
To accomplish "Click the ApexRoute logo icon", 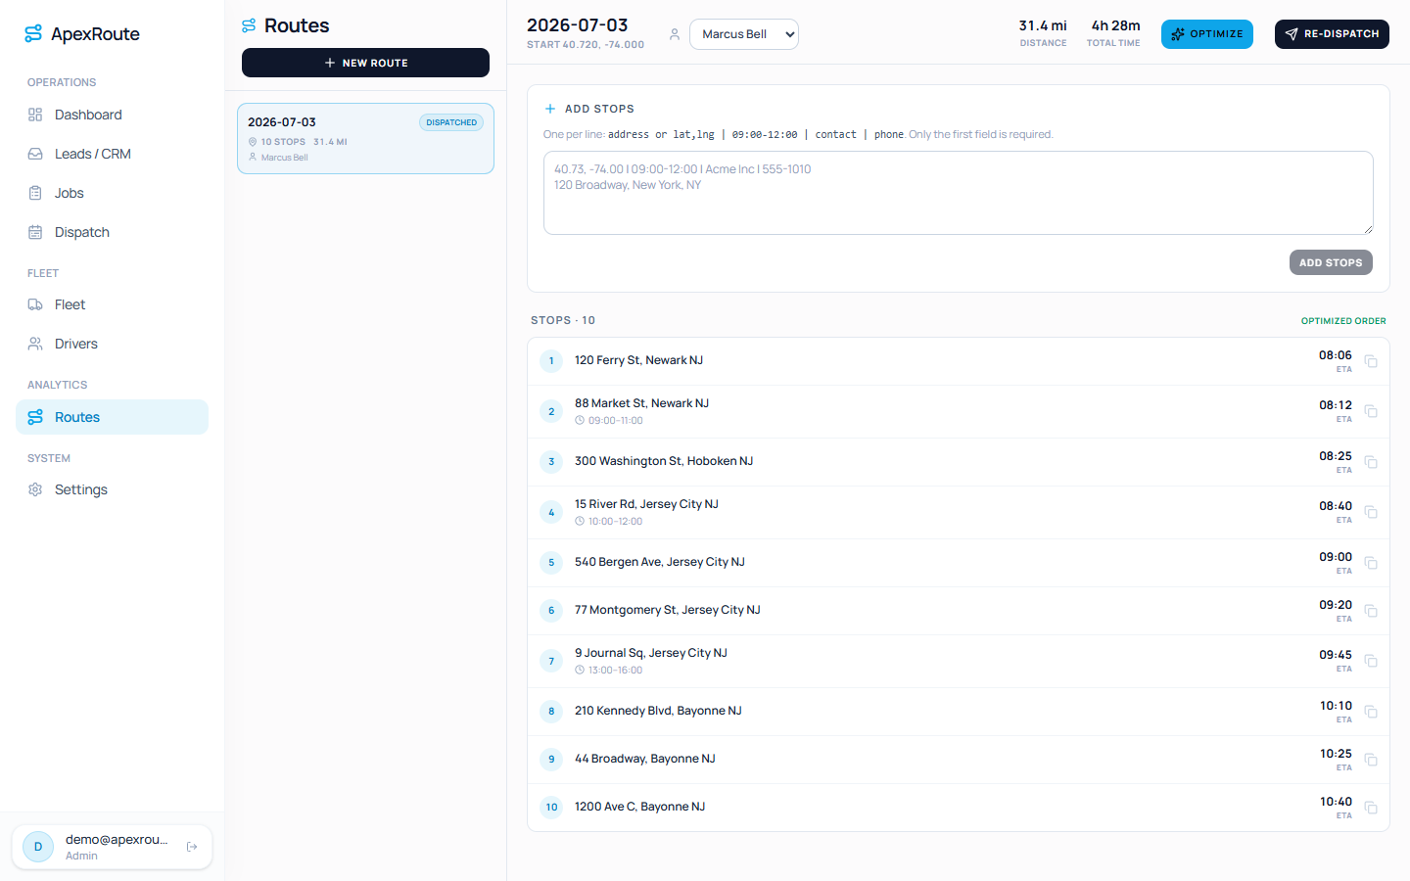I will tap(33, 34).
